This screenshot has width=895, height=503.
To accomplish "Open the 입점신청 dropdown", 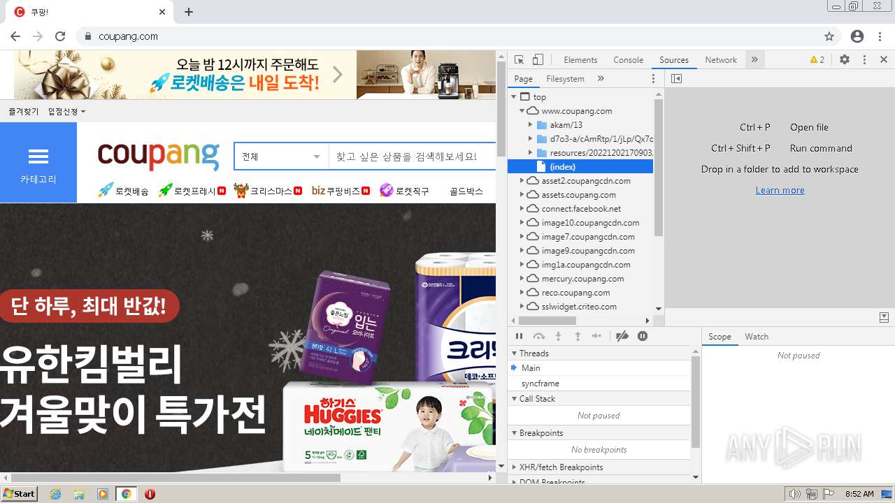I will (66, 111).
